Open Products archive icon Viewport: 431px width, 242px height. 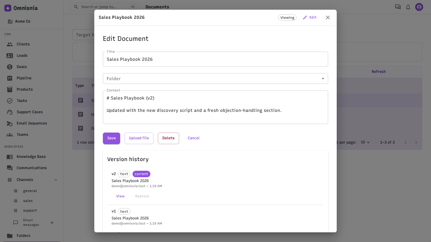point(10,90)
